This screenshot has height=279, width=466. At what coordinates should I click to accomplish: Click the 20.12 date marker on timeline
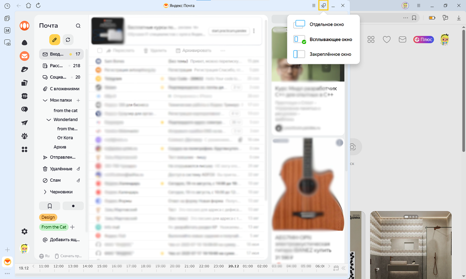234,266
